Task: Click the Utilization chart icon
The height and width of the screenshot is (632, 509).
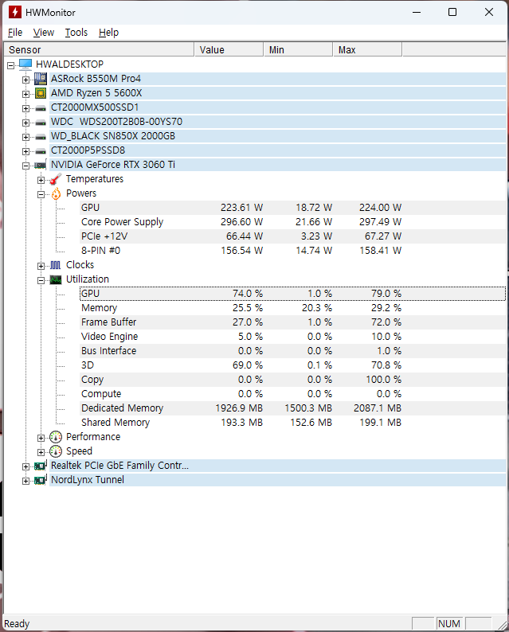Action: (56, 279)
